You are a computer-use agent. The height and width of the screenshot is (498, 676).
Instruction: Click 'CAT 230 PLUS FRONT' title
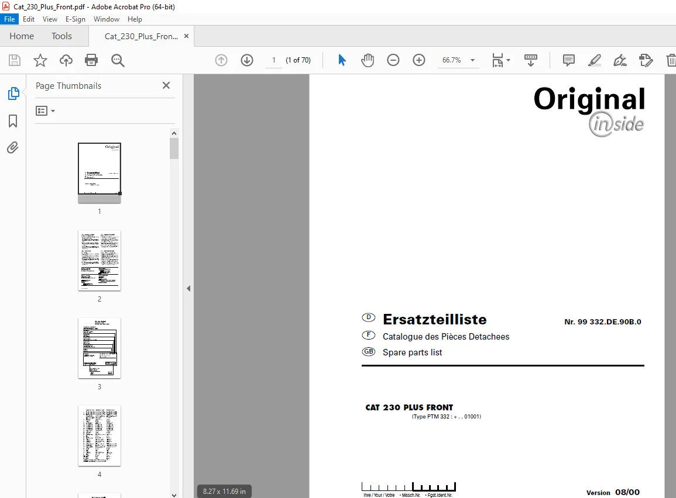(x=409, y=407)
